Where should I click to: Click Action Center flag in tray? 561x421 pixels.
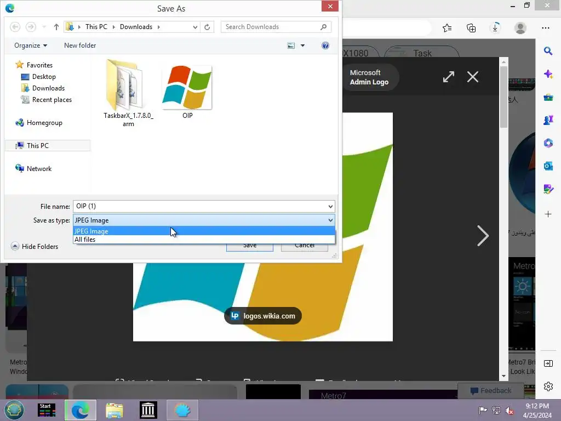(483, 410)
